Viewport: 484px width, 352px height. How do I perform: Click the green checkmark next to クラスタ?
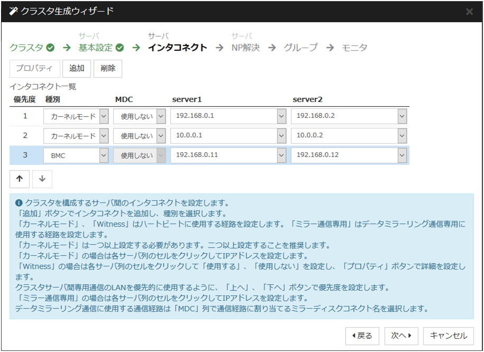click(x=50, y=48)
